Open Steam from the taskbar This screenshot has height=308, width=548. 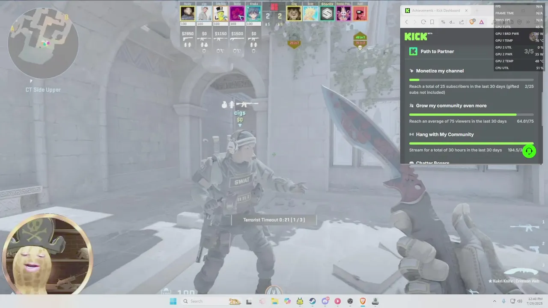tap(313, 301)
